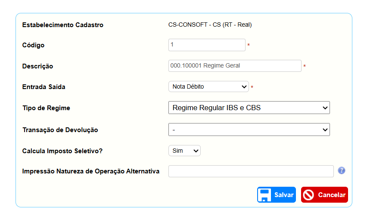Click the Tipo de Regime label text
The width and height of the screenshot is (367, 216).
click(x=46, y=108)
